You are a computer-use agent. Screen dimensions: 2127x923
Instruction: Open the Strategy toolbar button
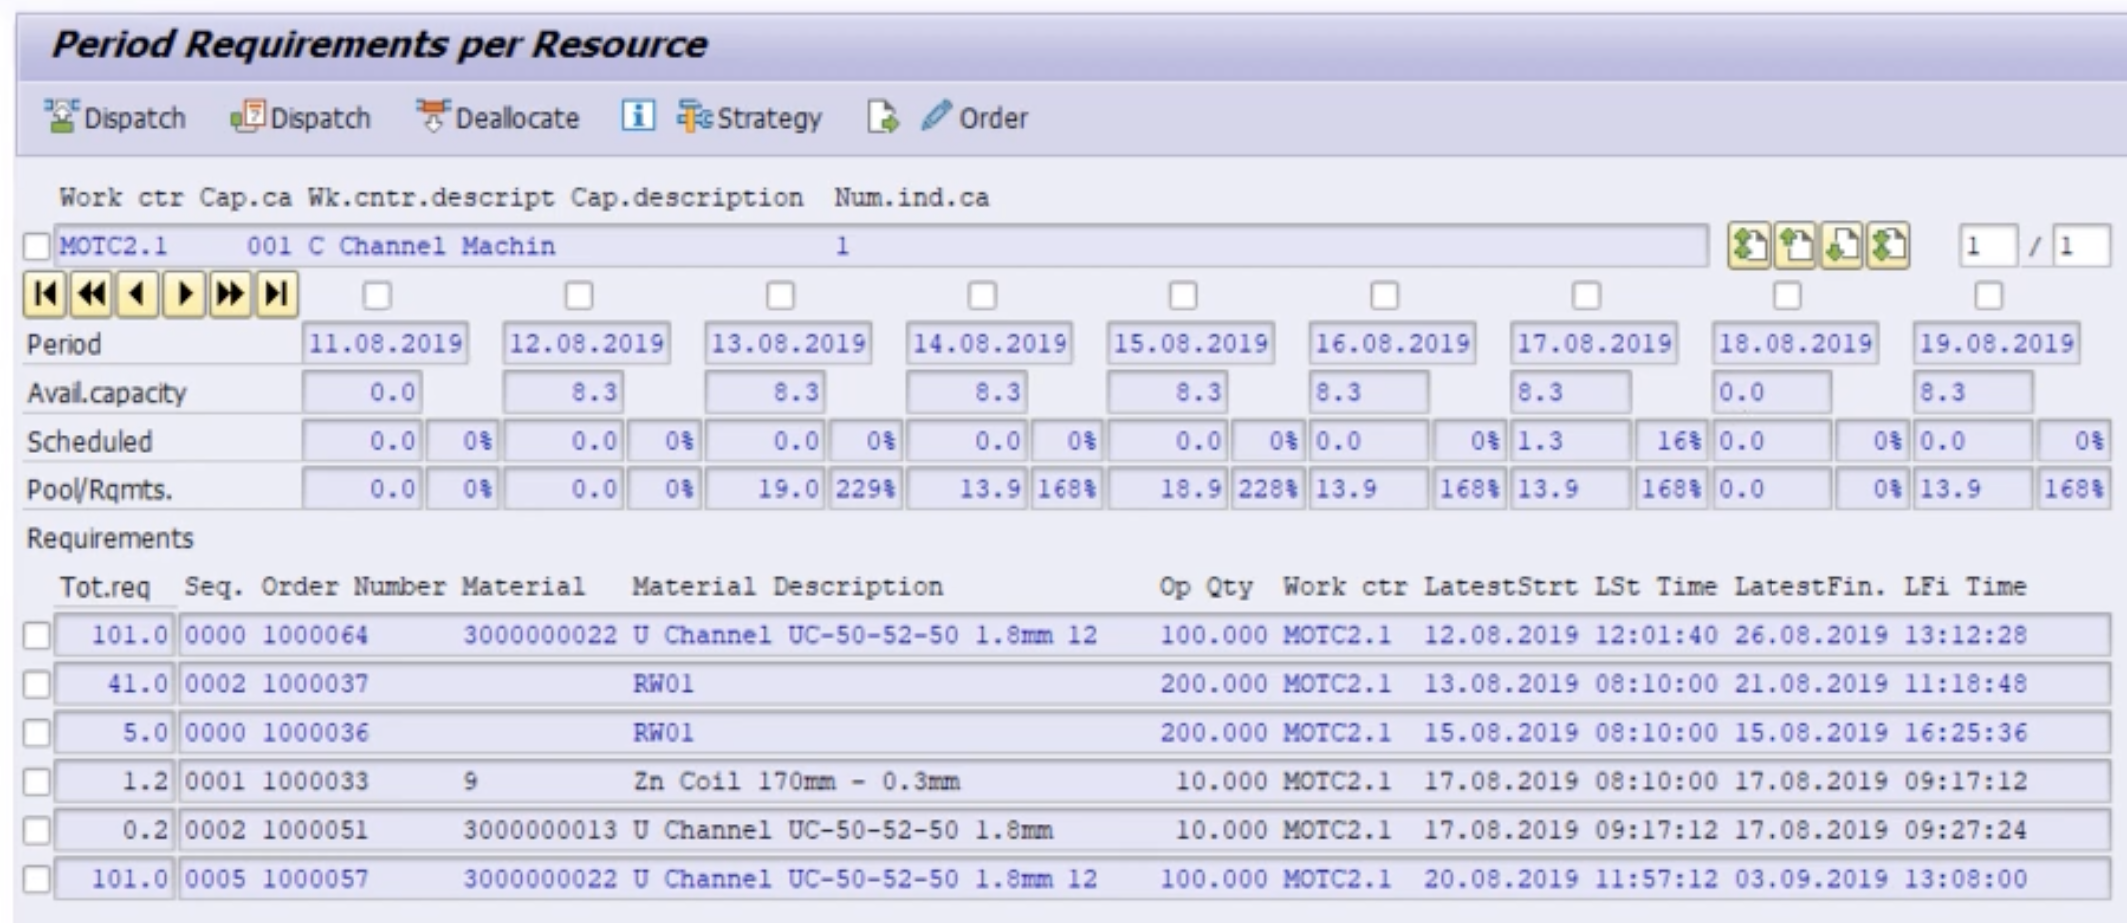click(x=749, y=118)
